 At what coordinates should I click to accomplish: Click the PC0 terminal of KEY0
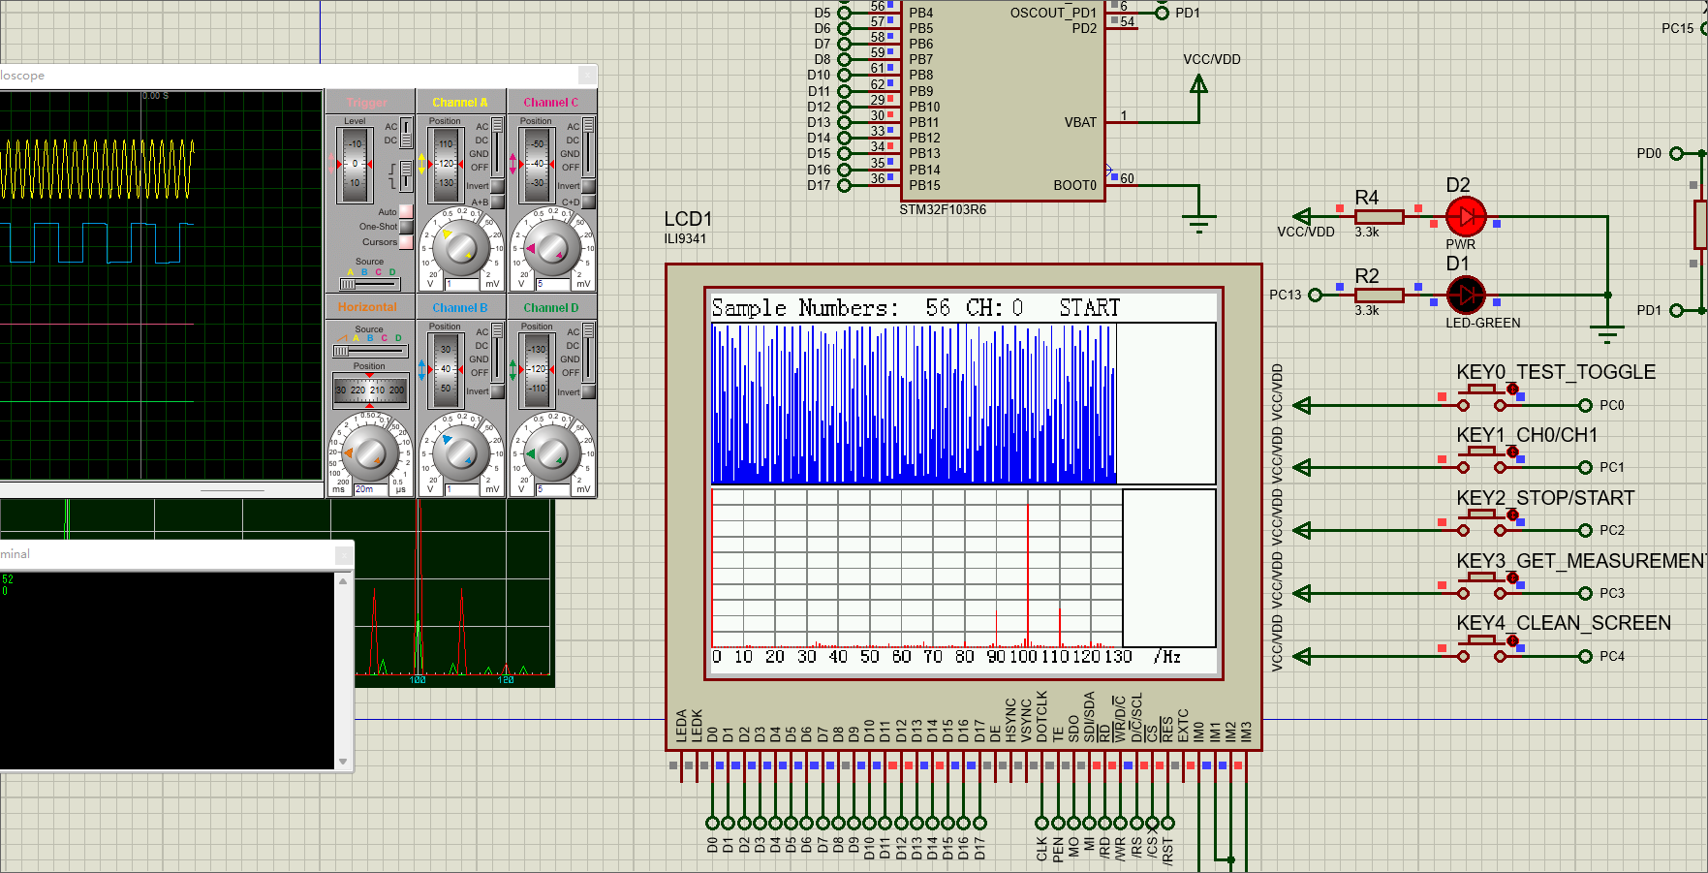click(x=1585, y=405)
